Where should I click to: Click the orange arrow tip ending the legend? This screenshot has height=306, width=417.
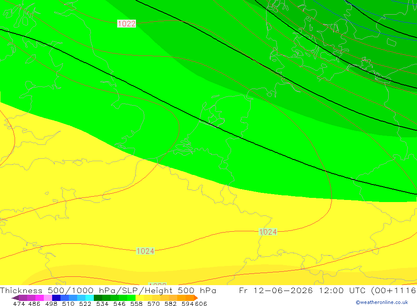click(196, 298)
